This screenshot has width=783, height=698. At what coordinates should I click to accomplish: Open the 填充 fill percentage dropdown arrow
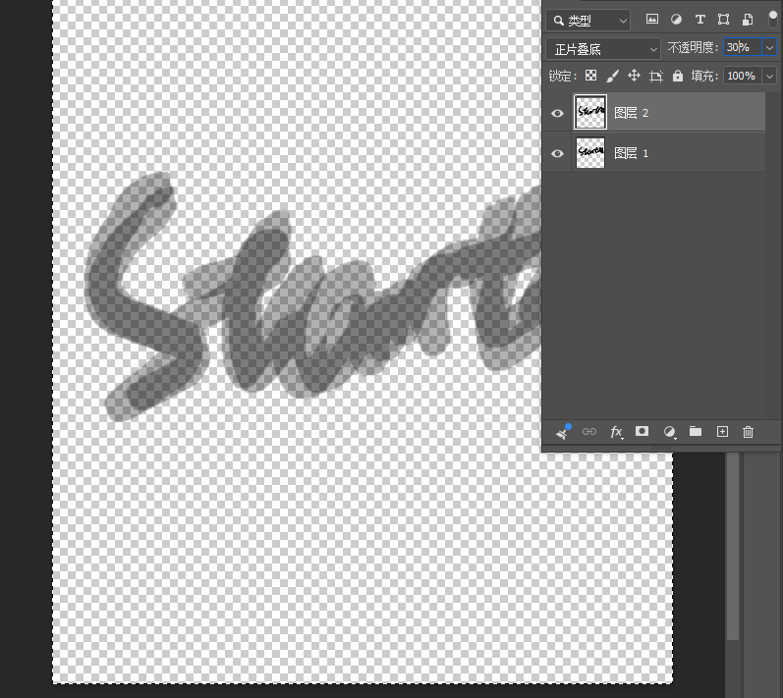point(769,76)
